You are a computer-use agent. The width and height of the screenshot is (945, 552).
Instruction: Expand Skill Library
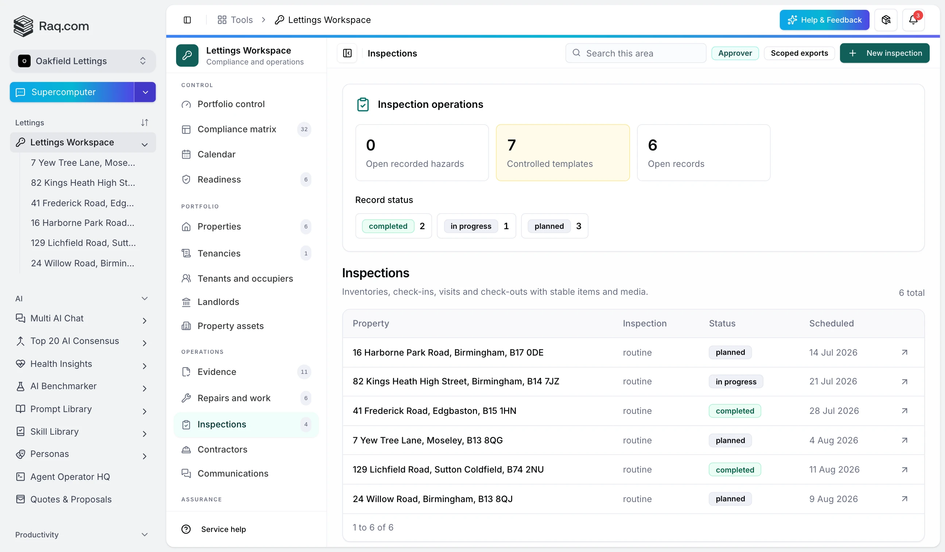(x=145, y=434)
